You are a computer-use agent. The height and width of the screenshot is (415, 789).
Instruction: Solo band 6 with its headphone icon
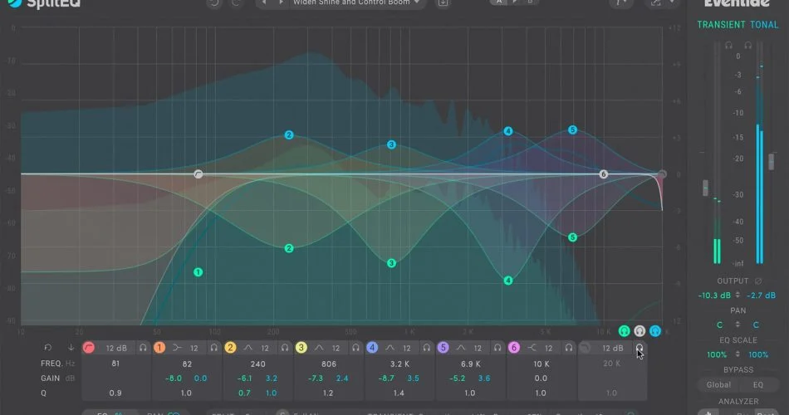coord(569,348)
